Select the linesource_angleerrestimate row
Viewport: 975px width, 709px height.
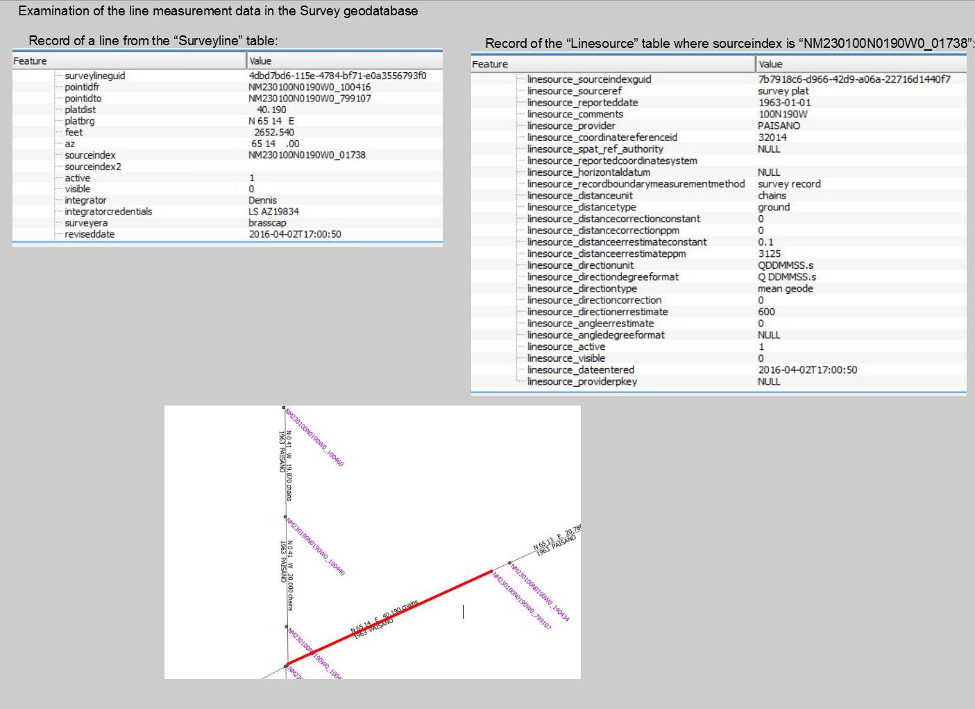[719, 324]
